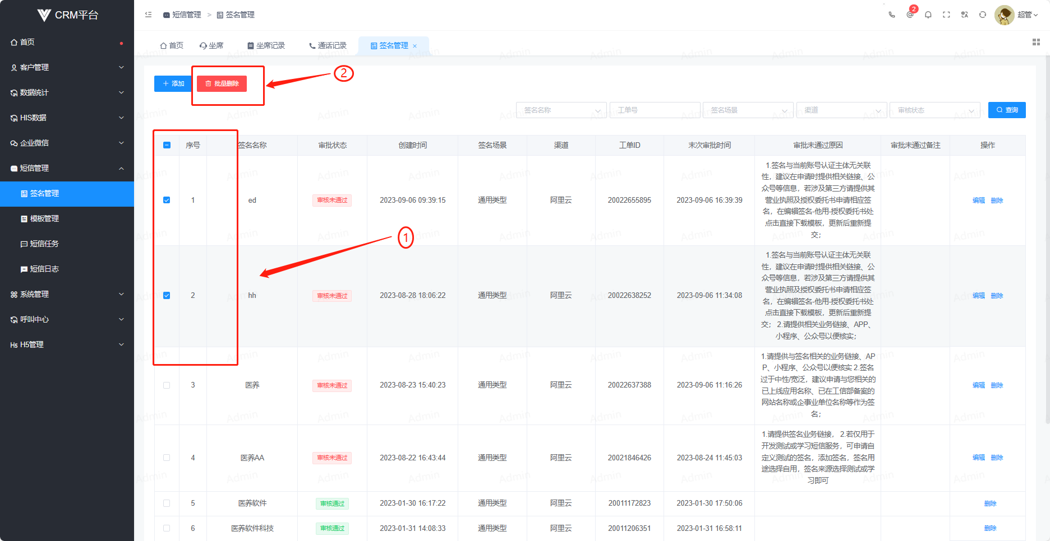Viewport: 1050px width, 541px height.
Task: Open the @ mentions icon with badge
Action: click(910, 13)
